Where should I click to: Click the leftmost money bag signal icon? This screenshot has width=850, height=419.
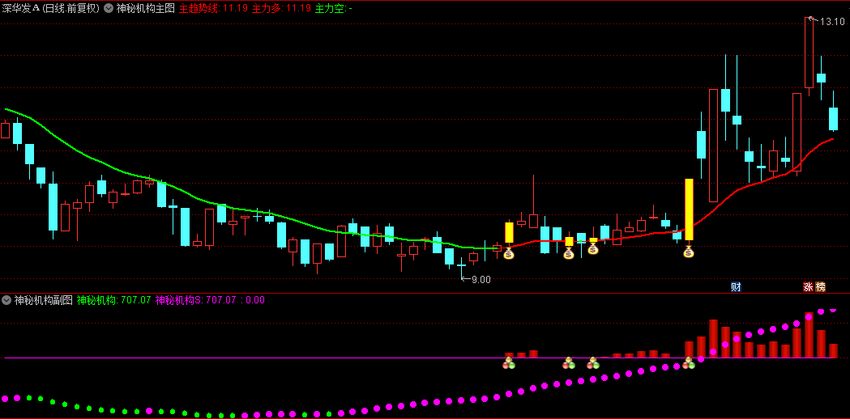coord(509,253)
